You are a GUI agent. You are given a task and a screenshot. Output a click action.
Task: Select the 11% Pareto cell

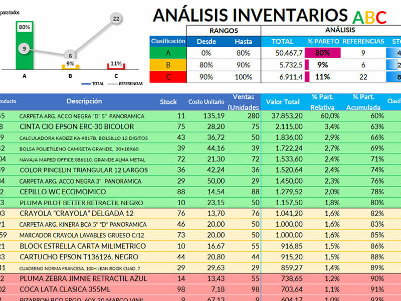(323, 77)
